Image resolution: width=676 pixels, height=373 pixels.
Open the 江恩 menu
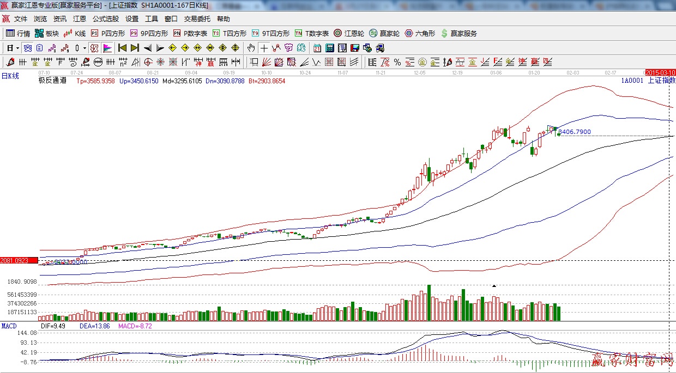click(80, 19)
